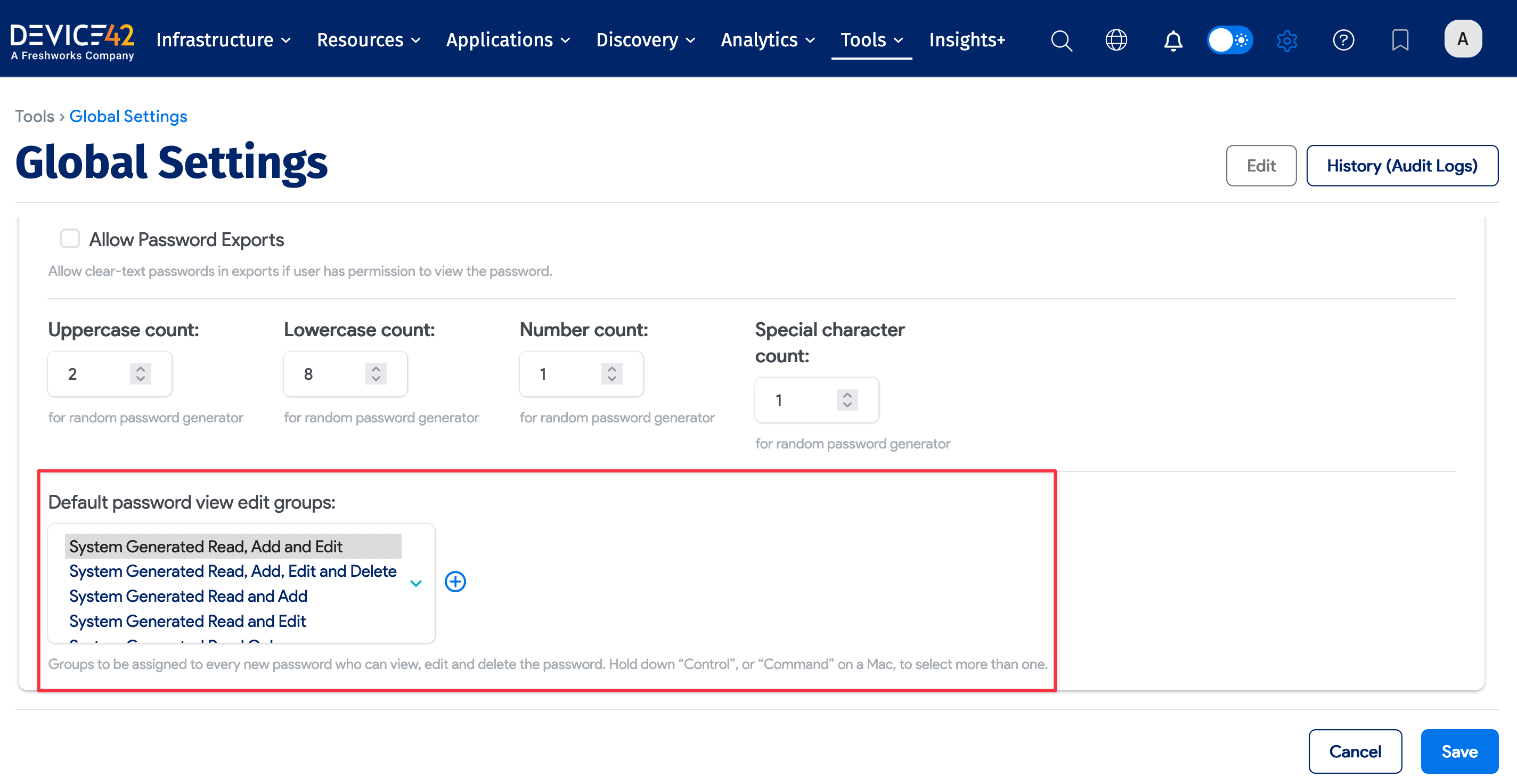Open the Insights+ menu item
Image resolution: width=1517 pixels, height=784 pixels.
[967, 40]
